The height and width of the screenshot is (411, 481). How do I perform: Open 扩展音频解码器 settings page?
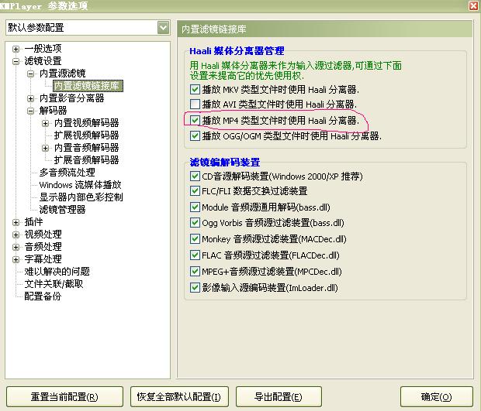click(87, 160)
